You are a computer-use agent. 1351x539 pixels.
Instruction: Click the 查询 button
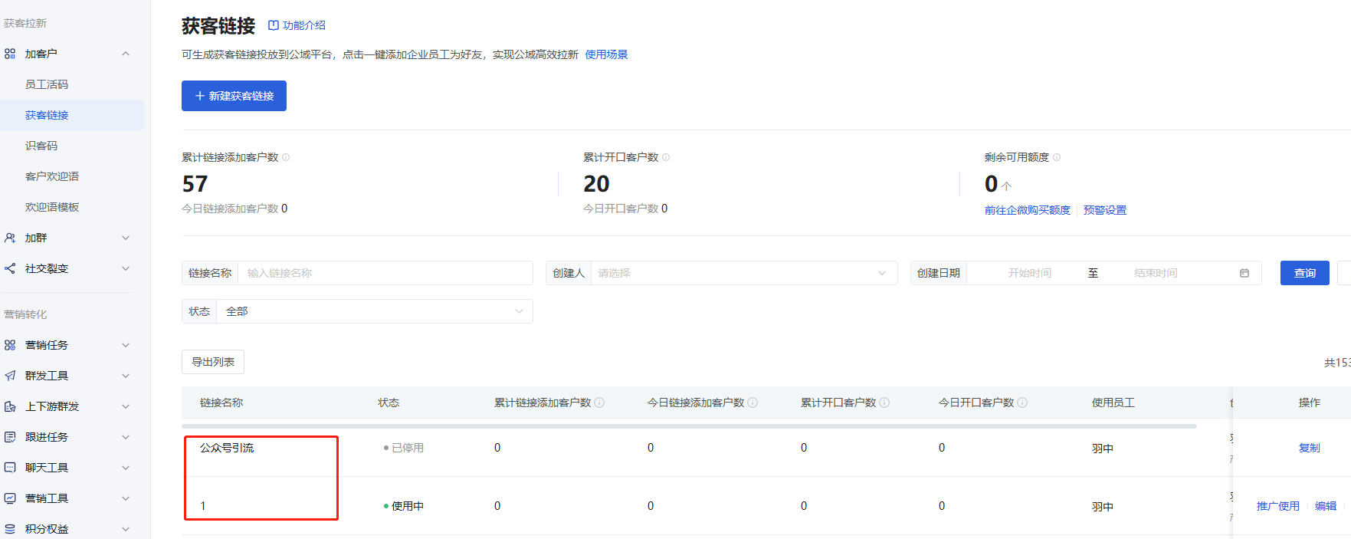(1305, 273)
